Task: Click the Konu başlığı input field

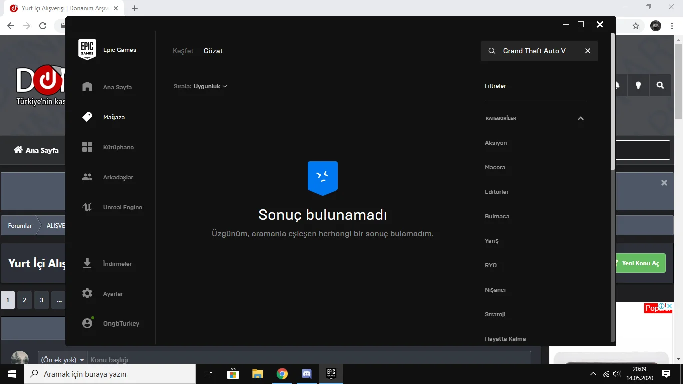Action: (x=200, y=359)
